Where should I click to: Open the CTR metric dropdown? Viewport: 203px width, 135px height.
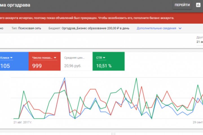[x=101, y=58]
